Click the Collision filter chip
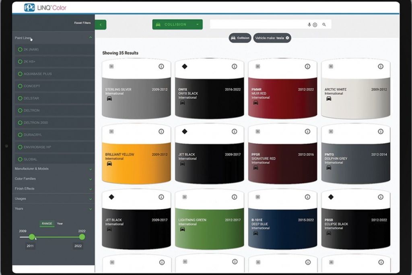This screenshot has width=412, height=275. click(x=240, y=38)
